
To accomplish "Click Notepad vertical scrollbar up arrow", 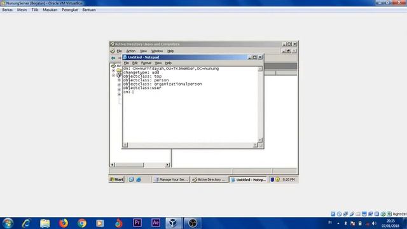I will tap(260, 69).
